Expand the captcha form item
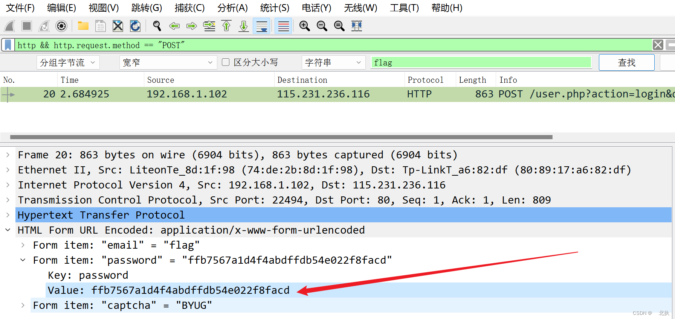Screen dimensions: 675x319 point(23,305)
